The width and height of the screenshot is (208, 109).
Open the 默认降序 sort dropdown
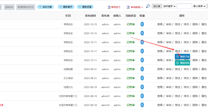199,6
